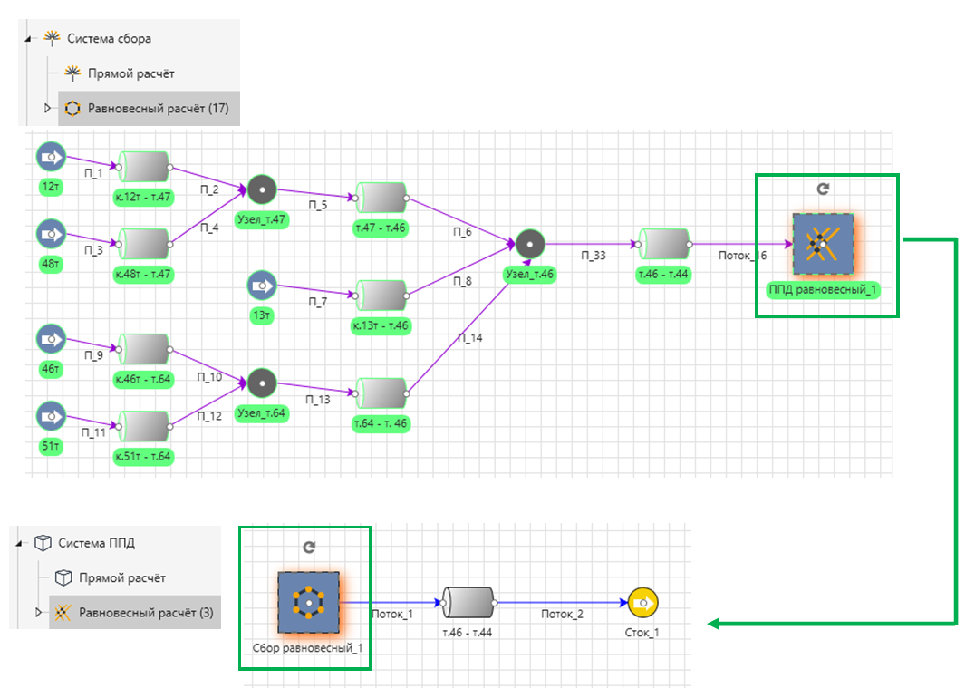Select the Поток_2 stream label
Viewport: 975px width, 698px height.
point(562,614)
